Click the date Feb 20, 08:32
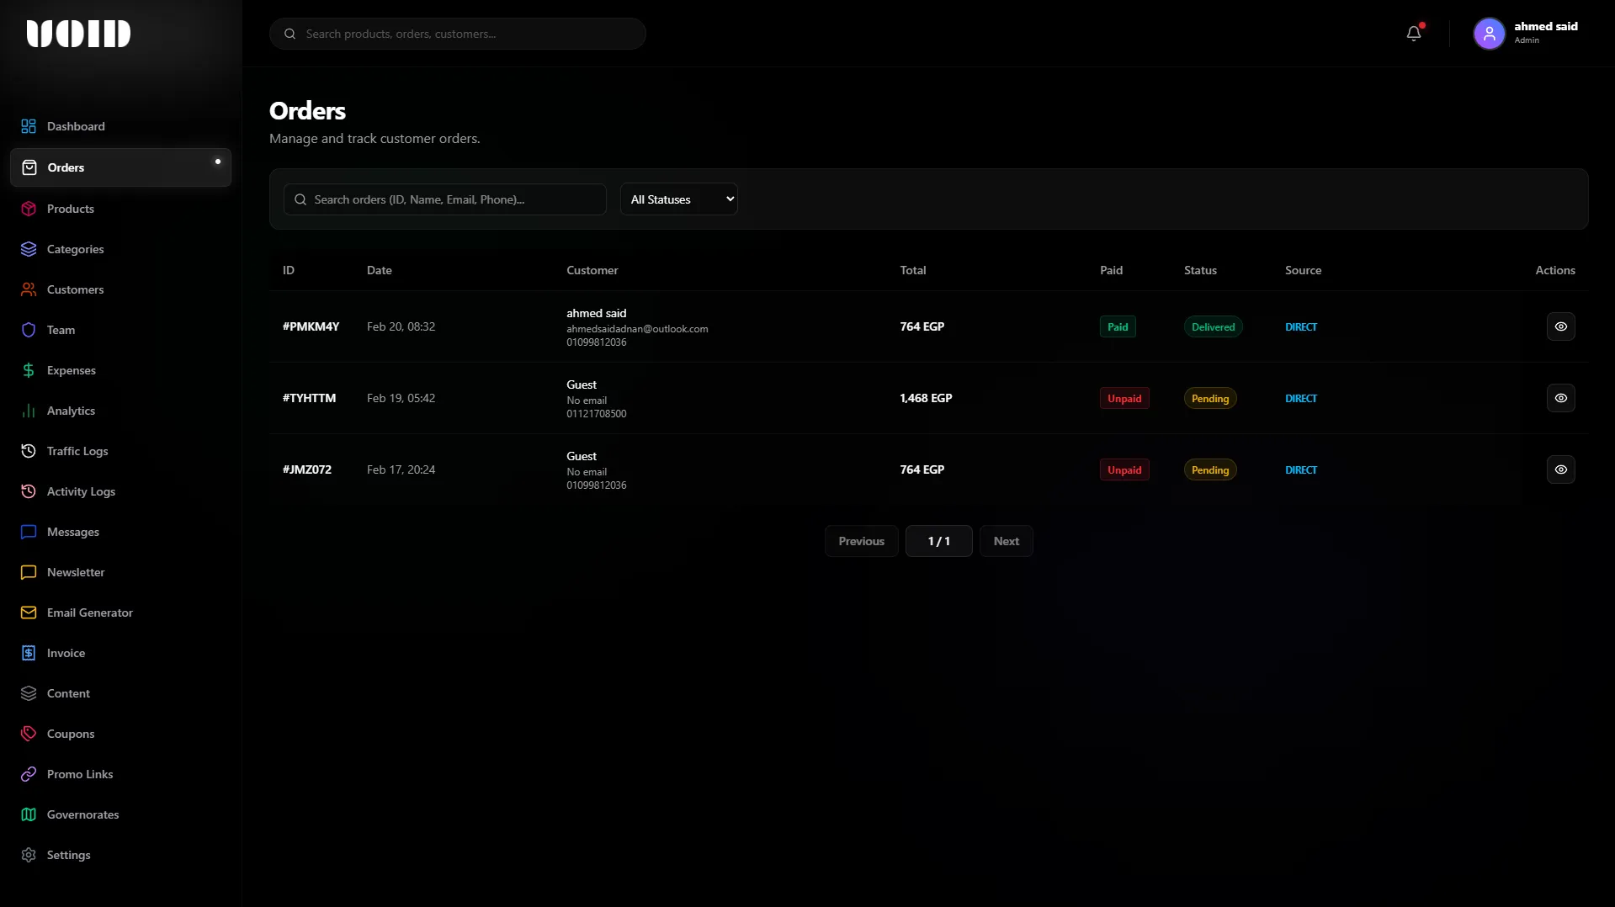 pos(401,326)
